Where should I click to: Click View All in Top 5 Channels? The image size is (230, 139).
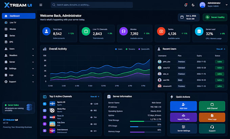(x=95, y=97)
